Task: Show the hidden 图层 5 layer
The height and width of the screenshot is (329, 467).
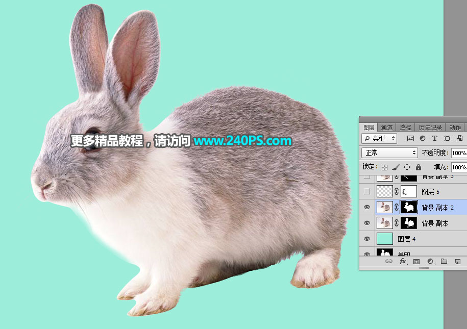Action: [x=367, y=191]
